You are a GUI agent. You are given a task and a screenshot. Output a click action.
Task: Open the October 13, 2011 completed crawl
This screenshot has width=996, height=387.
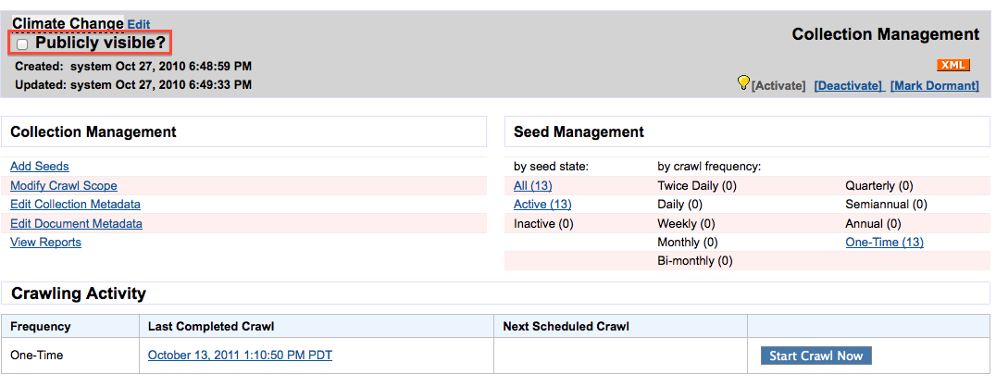(x=240, y=356)
